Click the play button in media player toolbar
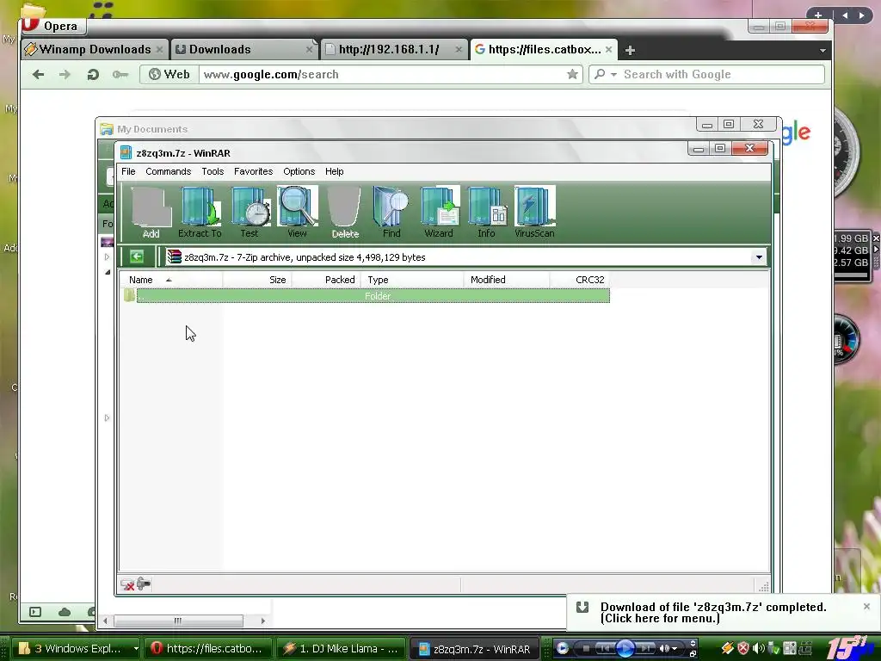Viewport: 881px width, 661px height. [625, 648]
